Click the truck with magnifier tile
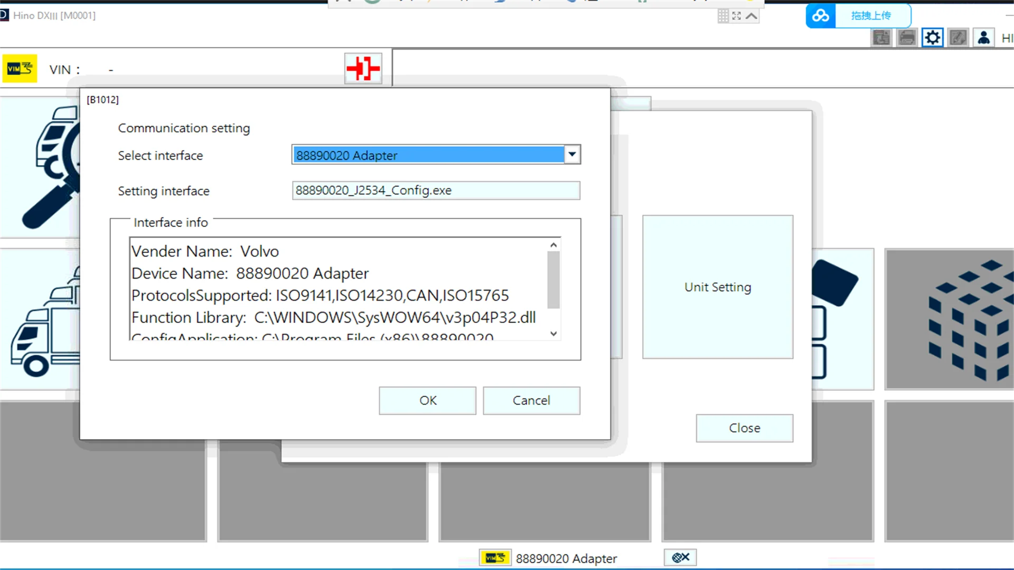The width and height of the screenshot is (1014, 570). (41, 166)
